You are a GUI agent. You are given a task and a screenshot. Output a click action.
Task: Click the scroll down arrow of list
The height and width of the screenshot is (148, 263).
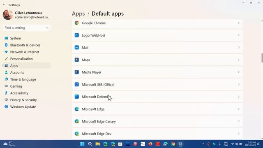tap(262, 139)
